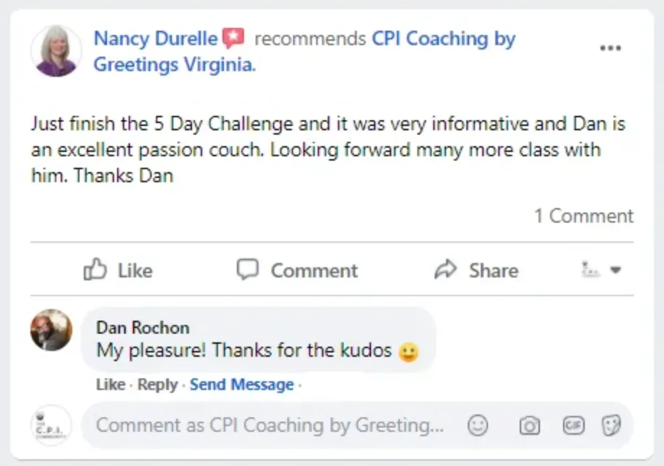
Task: Open the emoji picker in comment box
Action: coord(478,426)
